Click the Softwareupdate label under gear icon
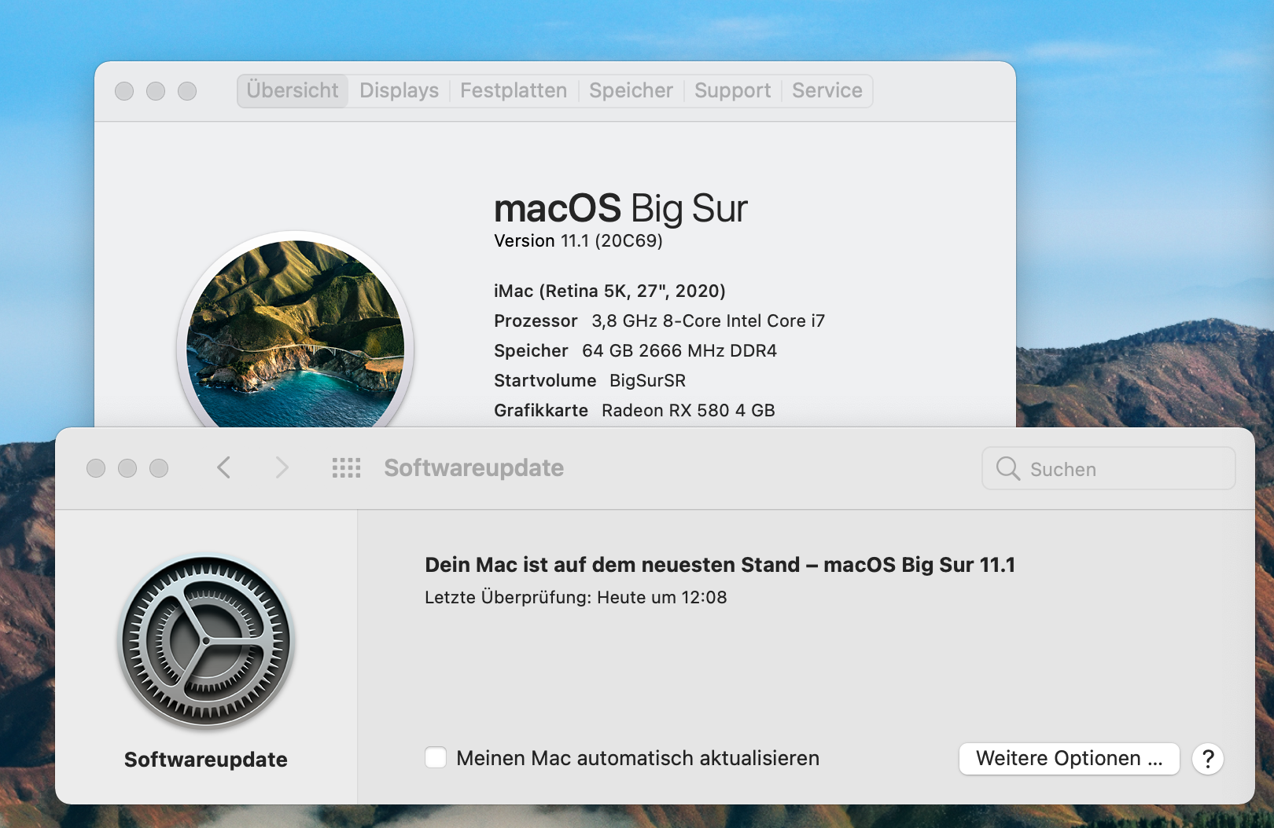This screenshot has height=828, width=1274. [x=206, y=760]
